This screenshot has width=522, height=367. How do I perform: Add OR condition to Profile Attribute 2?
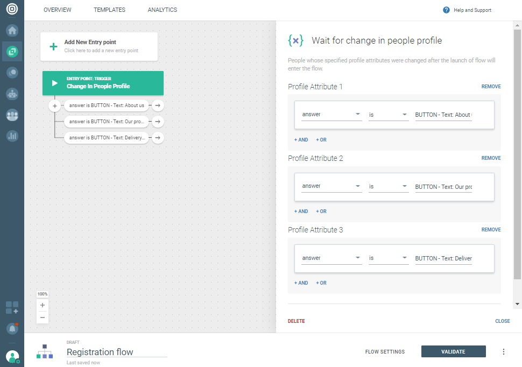pos(321,211)
